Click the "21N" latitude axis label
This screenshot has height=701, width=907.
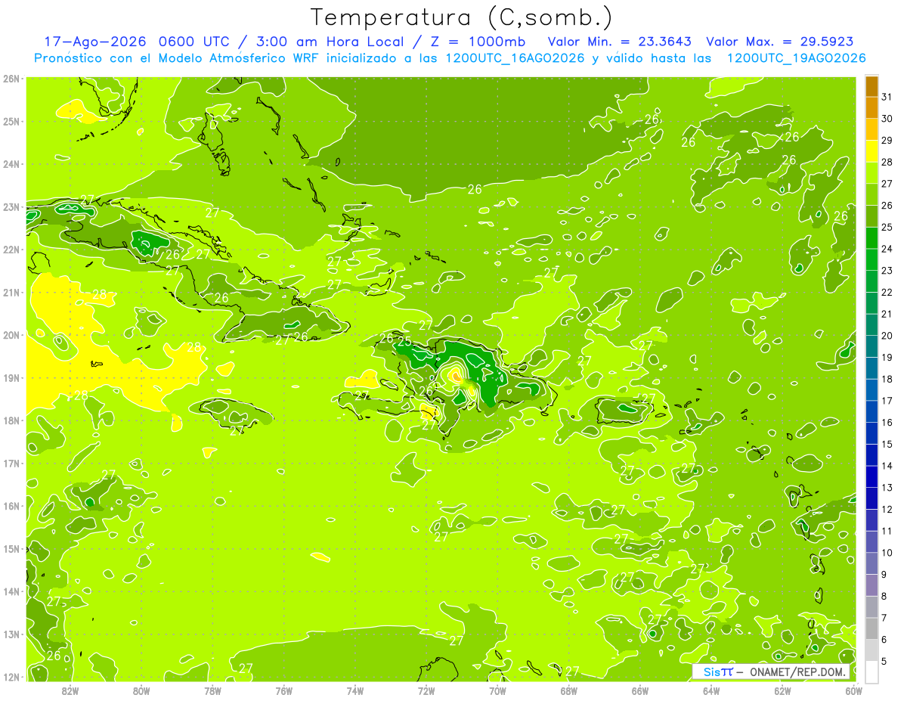click(x=11, y=292)
